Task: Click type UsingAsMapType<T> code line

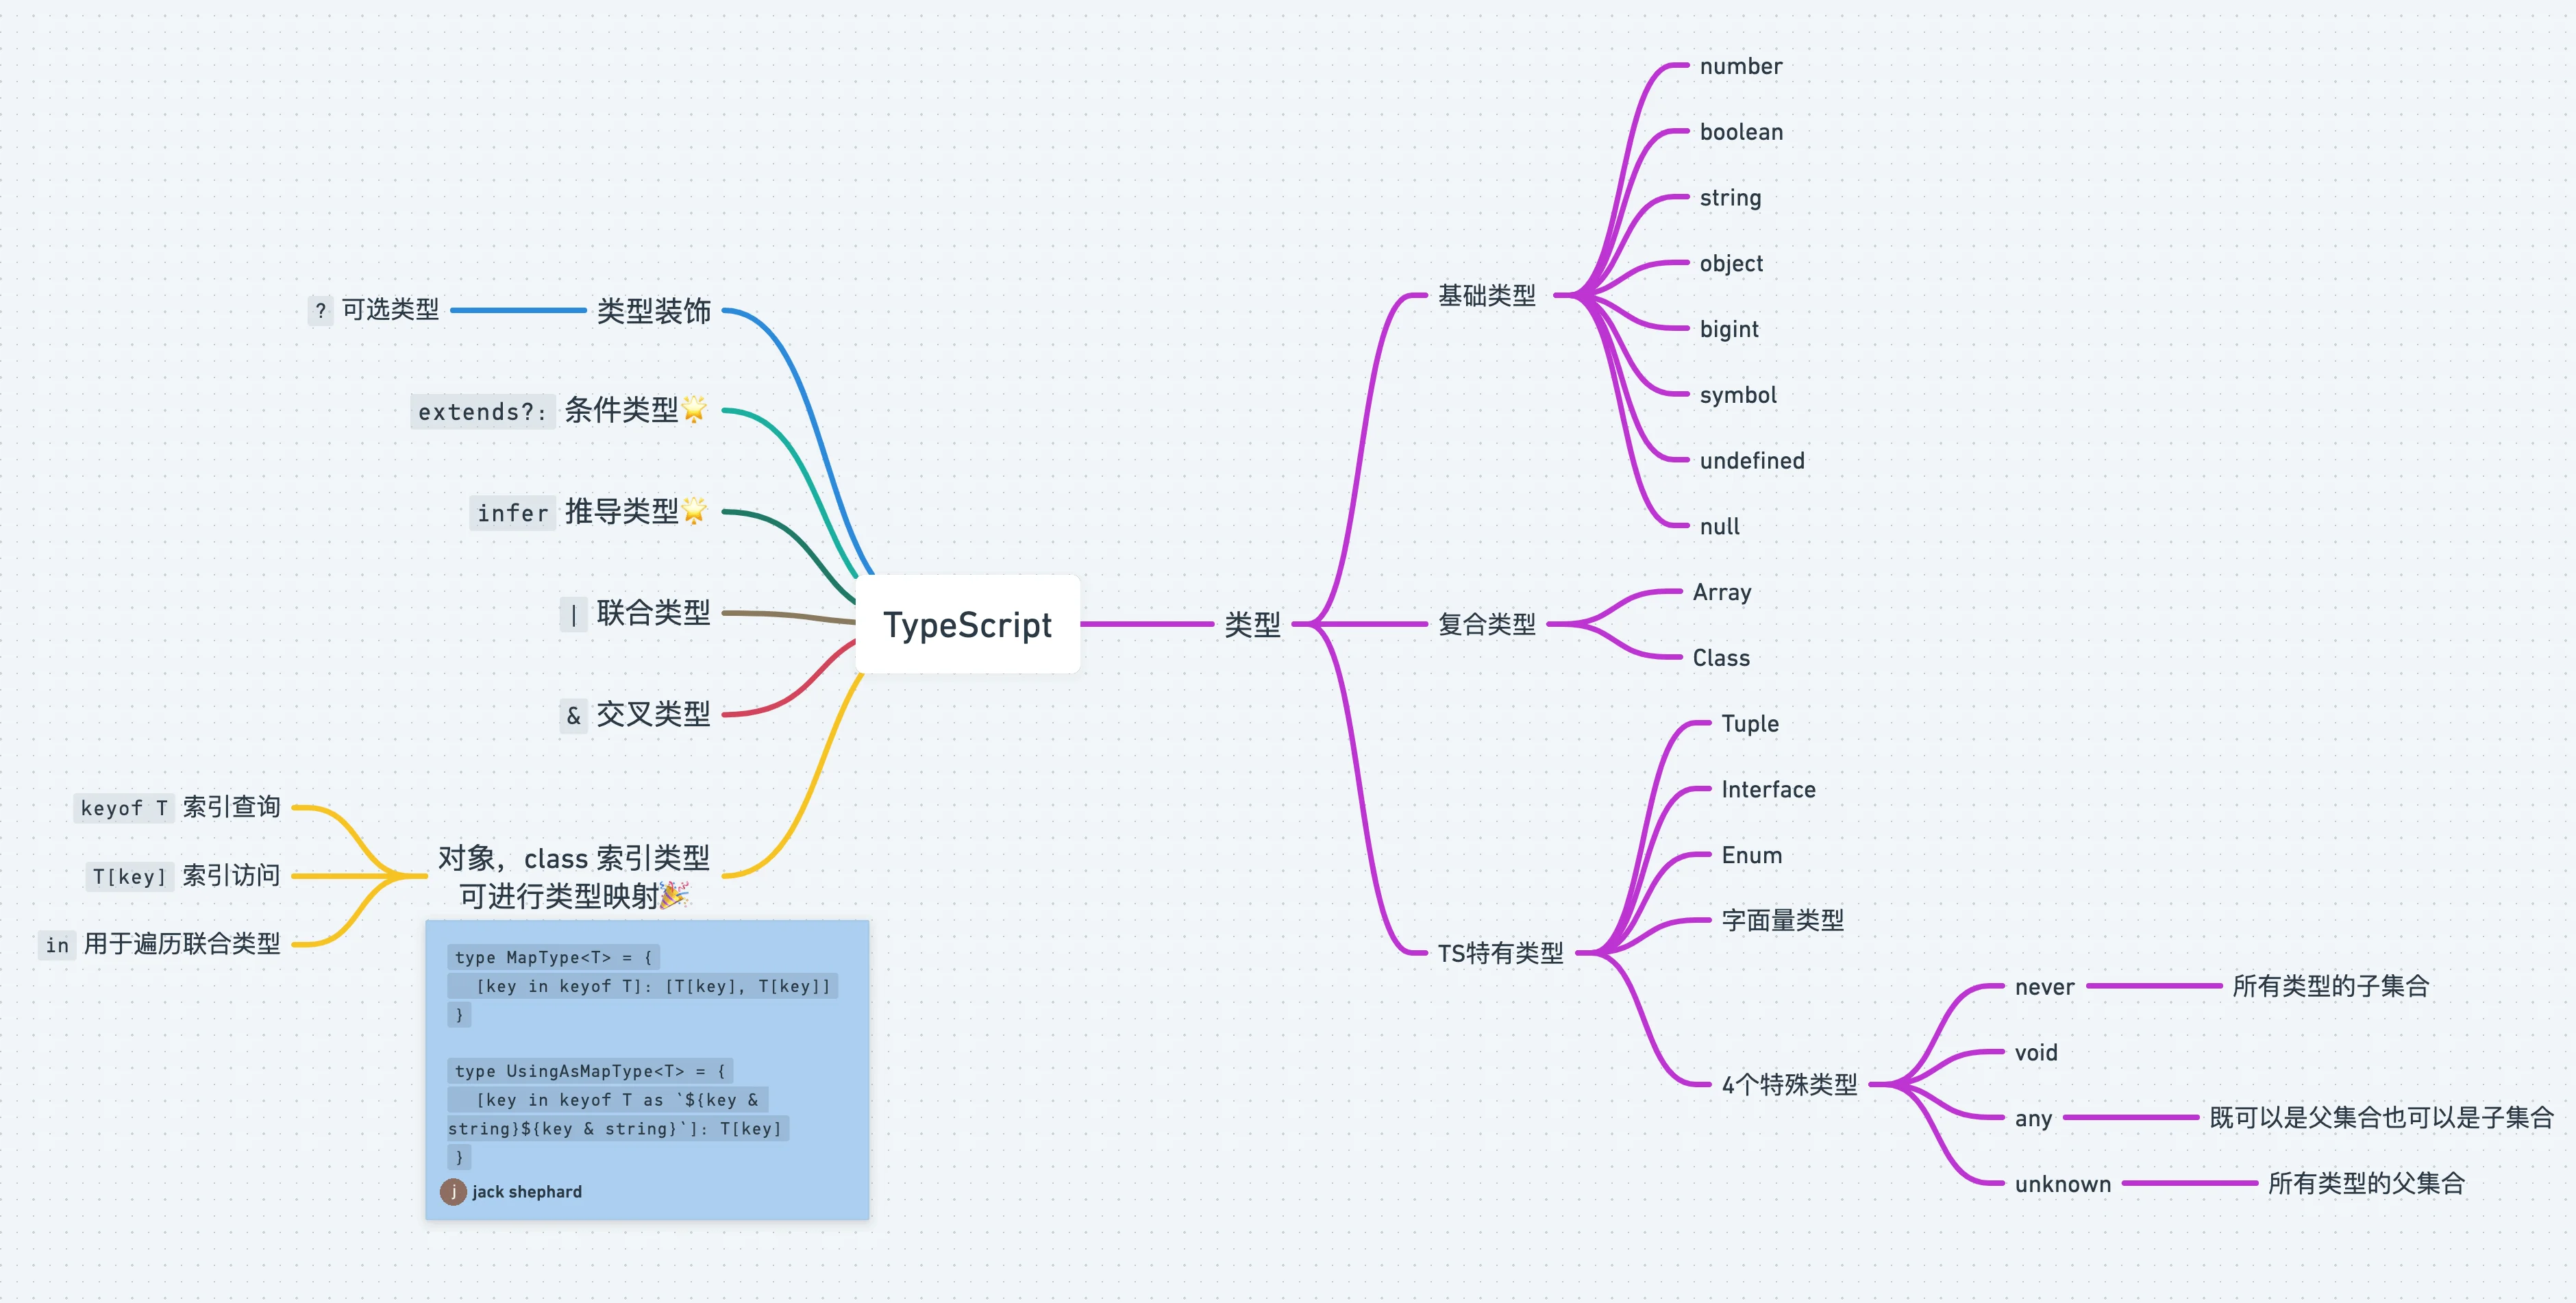Action: (590, 1072)
